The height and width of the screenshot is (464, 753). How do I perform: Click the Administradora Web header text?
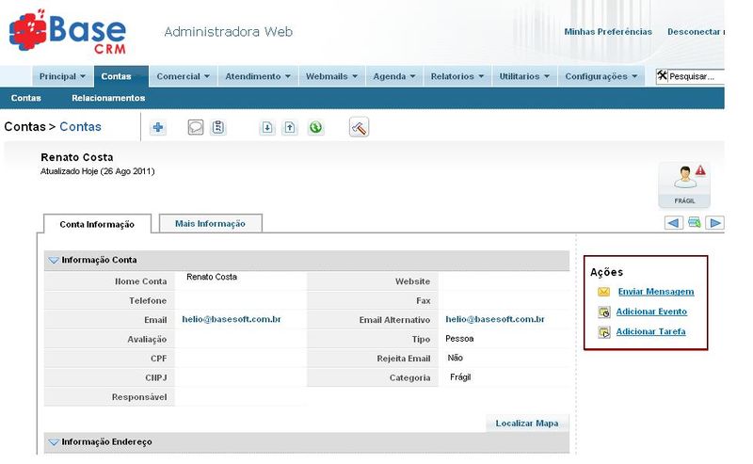click(x=229, y=32)
